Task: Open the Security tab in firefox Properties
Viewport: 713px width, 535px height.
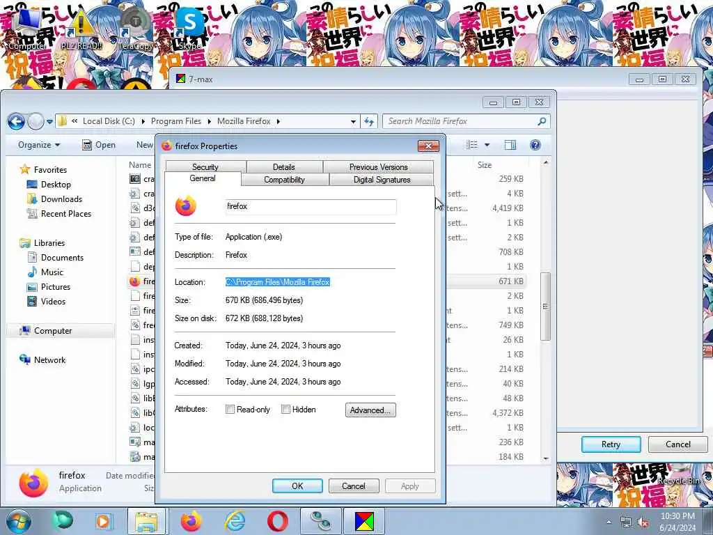Action: (x=205, y=167)
